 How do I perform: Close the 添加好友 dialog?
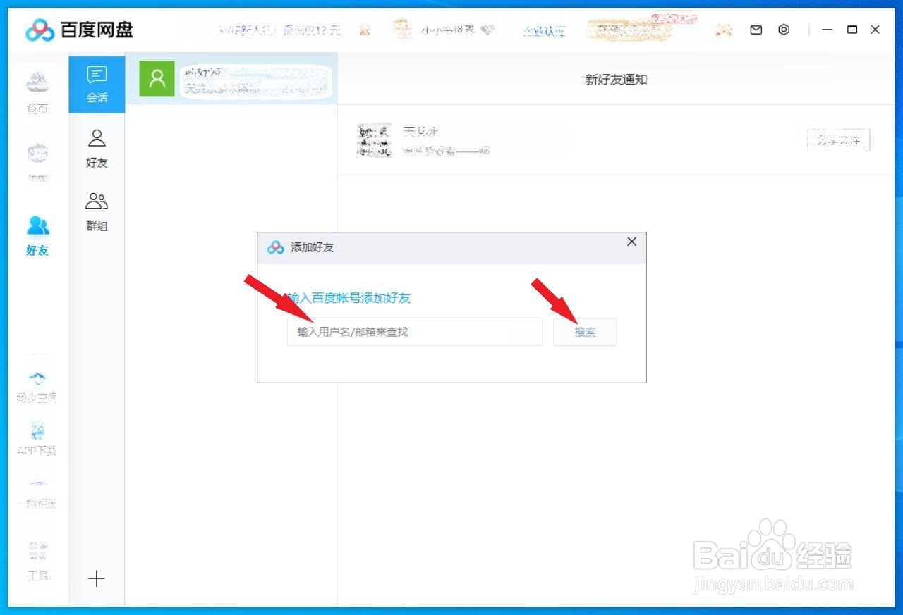click(631, 242)
